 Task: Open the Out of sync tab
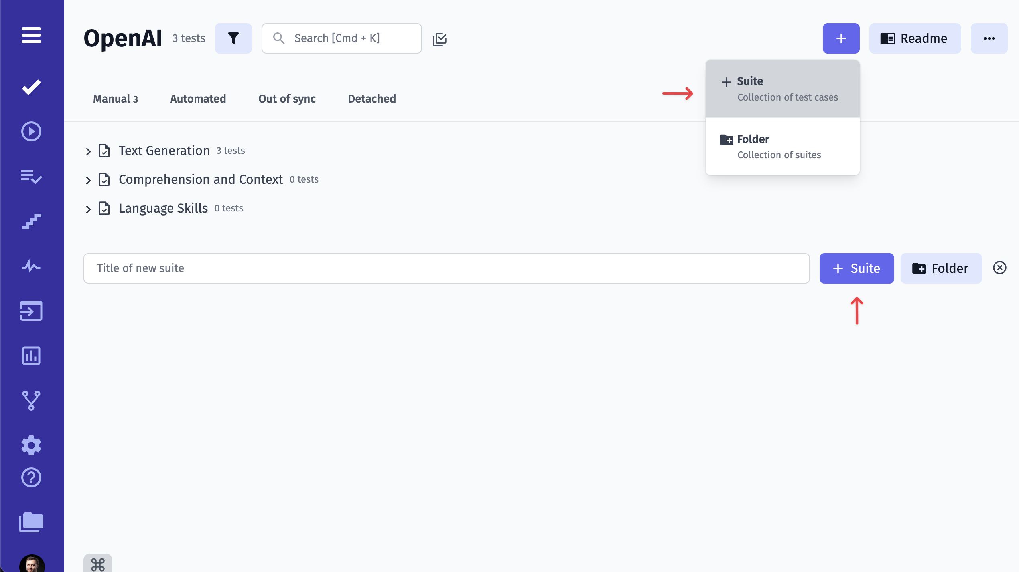(286, 99)
